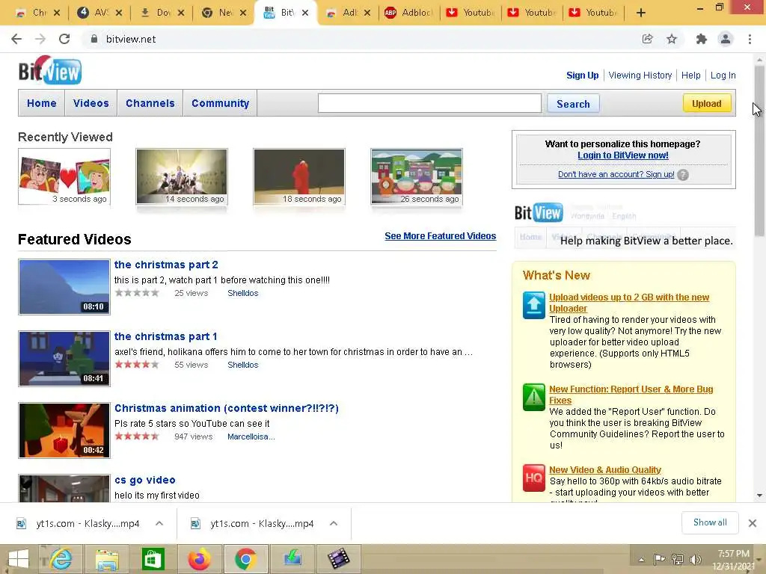Open See More Featured Videos
The height and width of the screenshot is (574, 766).
[x=440, y=235]
